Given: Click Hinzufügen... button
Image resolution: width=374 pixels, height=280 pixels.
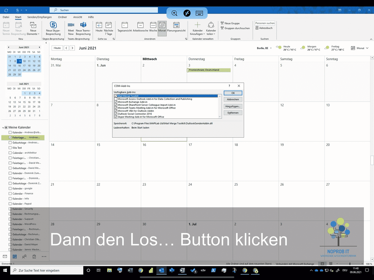Looking at the screenshot, I should pyautogui.click(x=233, y=106).
